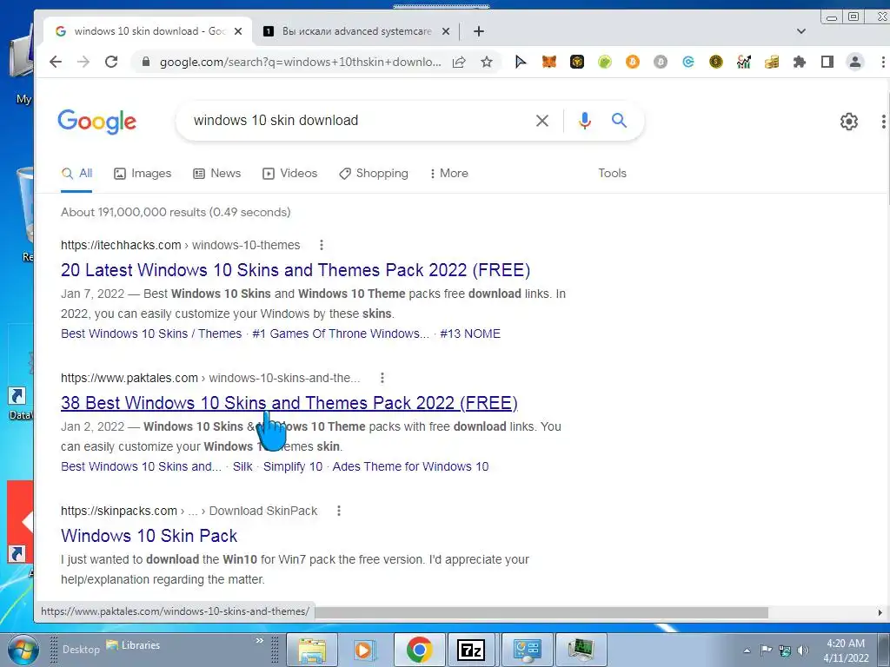This screenshot has width=890, height=667.
Task: Click the horizontal scrollbar at page bottom
Action: (541, 612)
